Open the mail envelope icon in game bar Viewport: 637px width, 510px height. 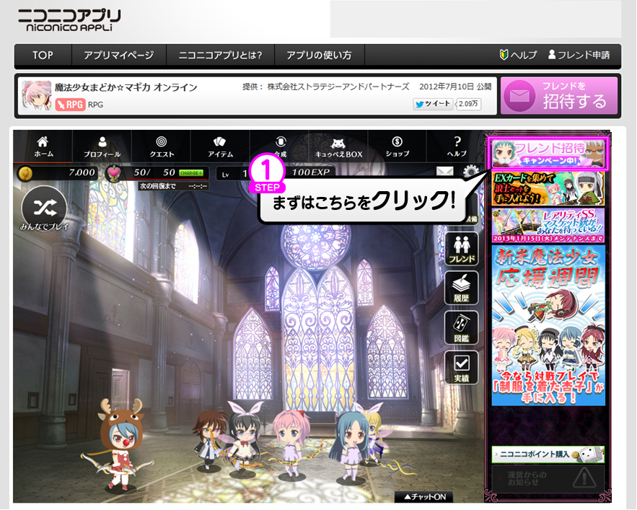pyautogui.click(x=444, y=172)
